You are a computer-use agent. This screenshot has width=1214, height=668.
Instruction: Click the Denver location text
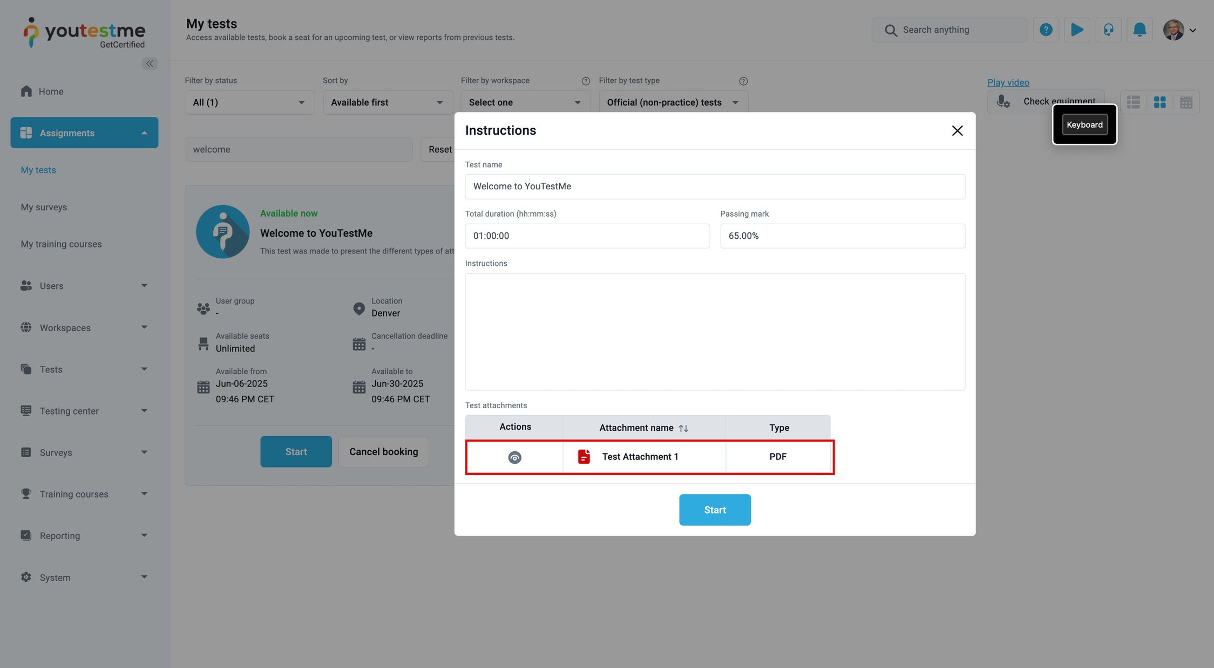pos(385,313)
